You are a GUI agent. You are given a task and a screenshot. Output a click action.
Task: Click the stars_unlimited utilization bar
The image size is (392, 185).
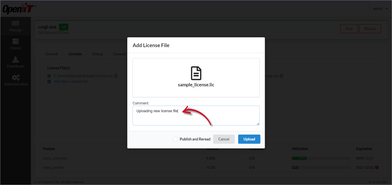tap(321, 158)
